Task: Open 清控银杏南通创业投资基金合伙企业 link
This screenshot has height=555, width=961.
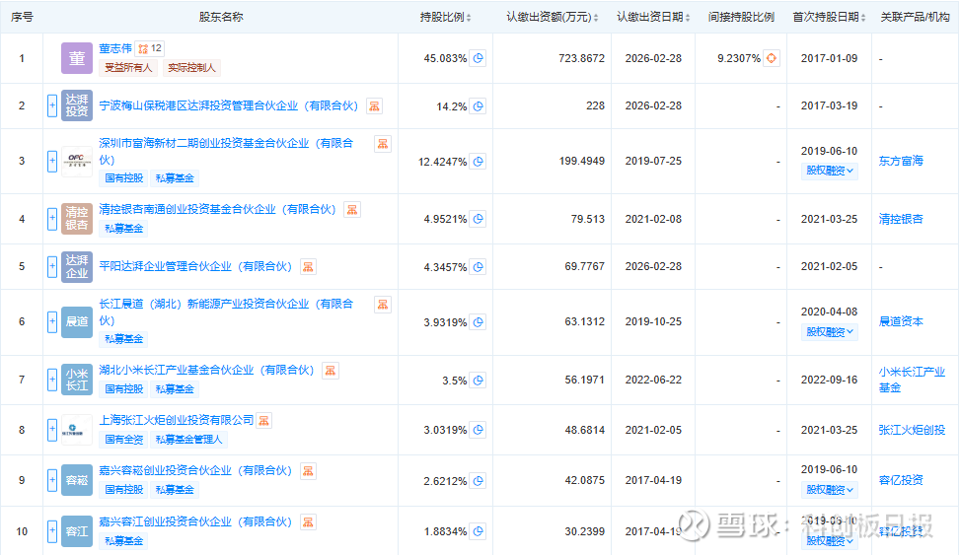Action: 218,210
